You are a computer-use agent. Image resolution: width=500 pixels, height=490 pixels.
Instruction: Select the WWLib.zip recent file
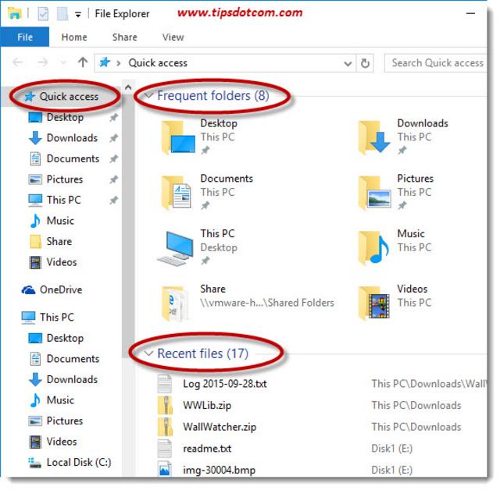click(207, 406)
